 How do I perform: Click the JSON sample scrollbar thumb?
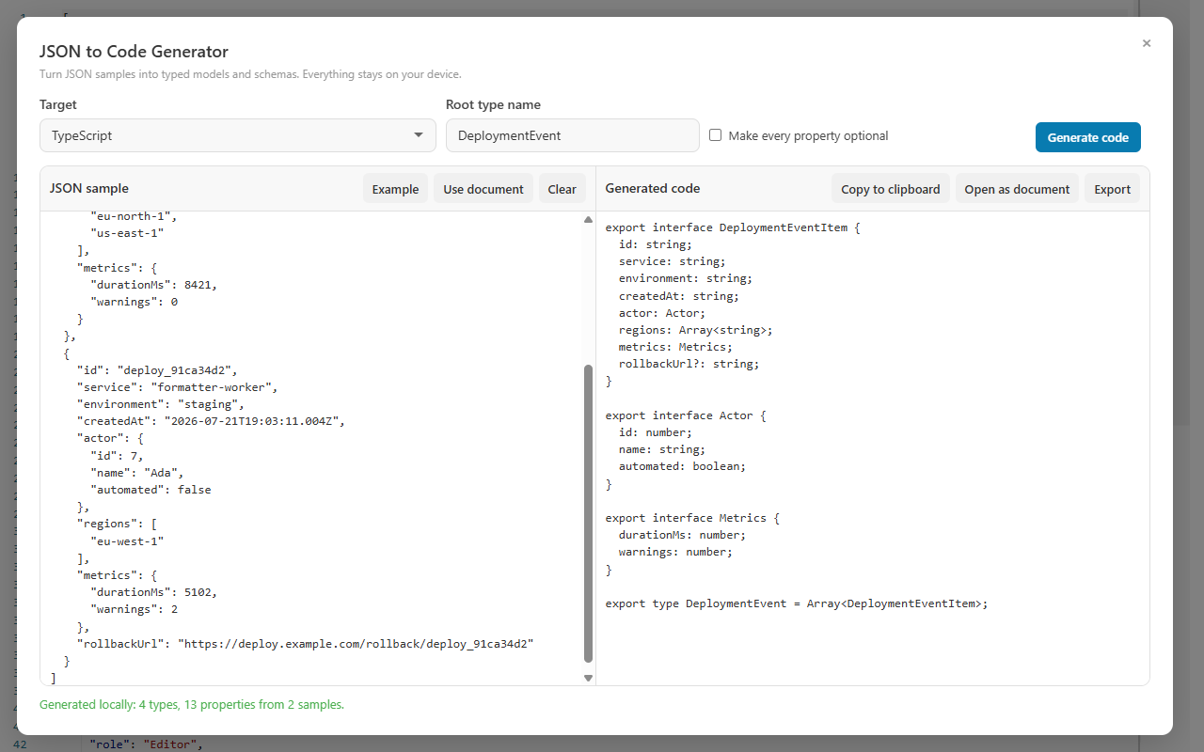[x=589, y=514]
